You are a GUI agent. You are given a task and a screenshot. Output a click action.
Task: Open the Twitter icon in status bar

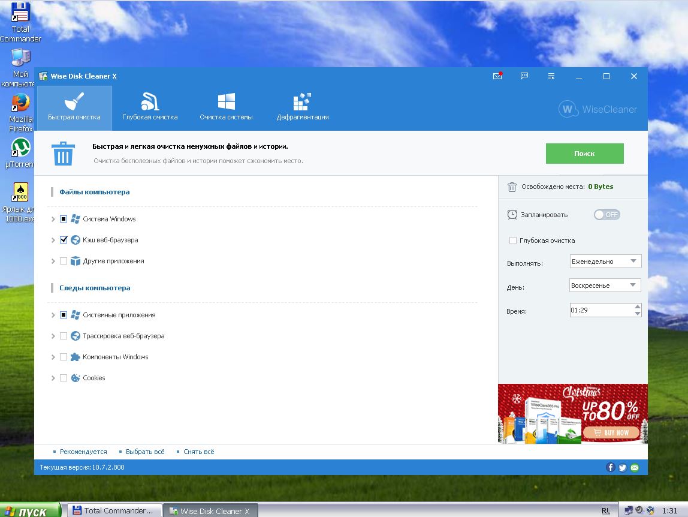623,467
